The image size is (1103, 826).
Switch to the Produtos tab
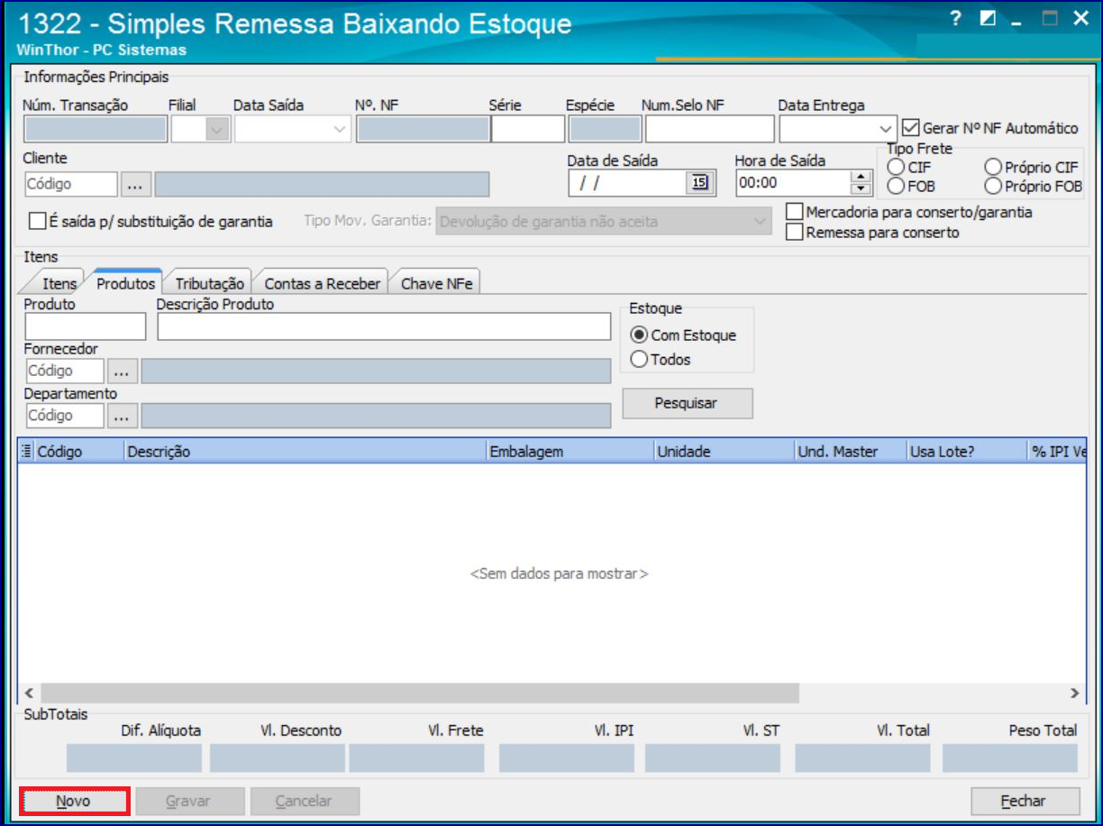[126, 282]
